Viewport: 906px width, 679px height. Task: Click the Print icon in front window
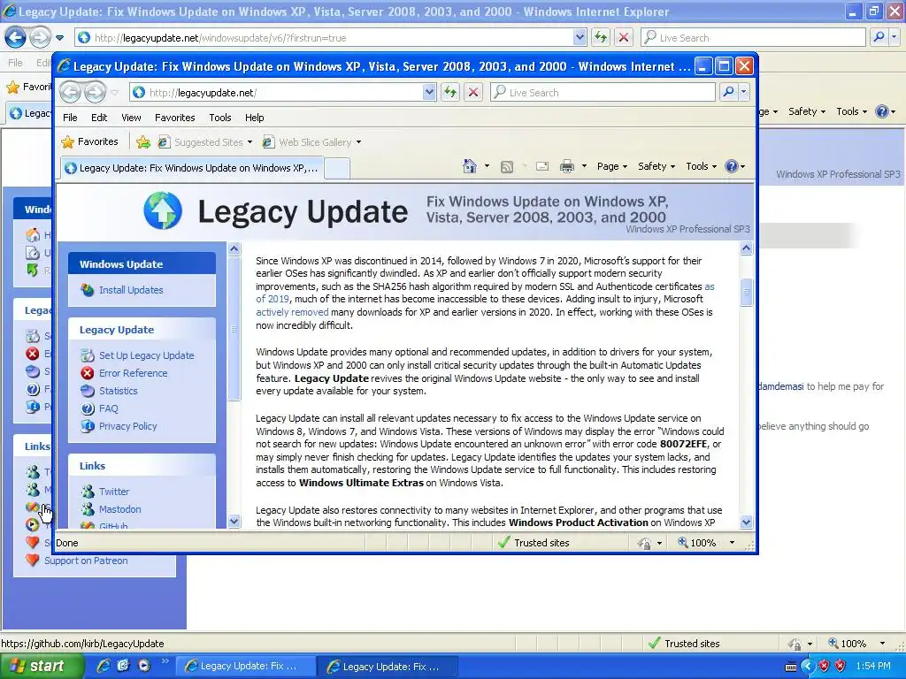point(567,167)
